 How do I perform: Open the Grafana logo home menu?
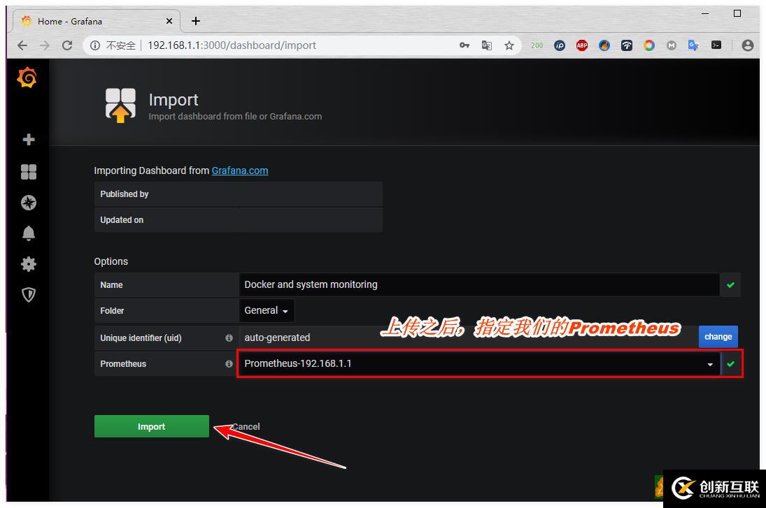27,78
